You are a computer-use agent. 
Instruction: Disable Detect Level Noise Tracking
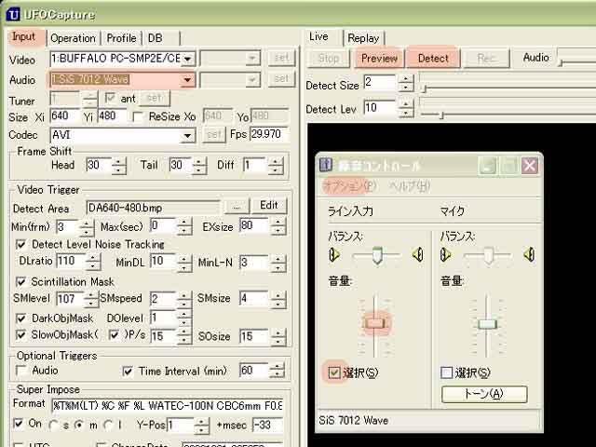[21, 244]
